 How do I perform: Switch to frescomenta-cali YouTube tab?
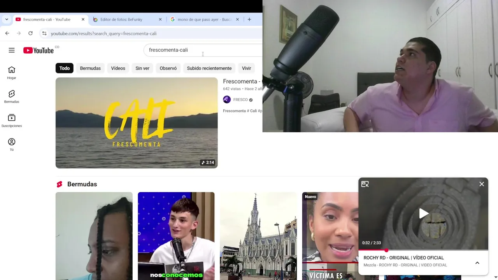click(x=51, y=19)
